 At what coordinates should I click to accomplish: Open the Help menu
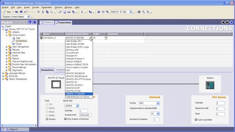(x=77, y=7)
